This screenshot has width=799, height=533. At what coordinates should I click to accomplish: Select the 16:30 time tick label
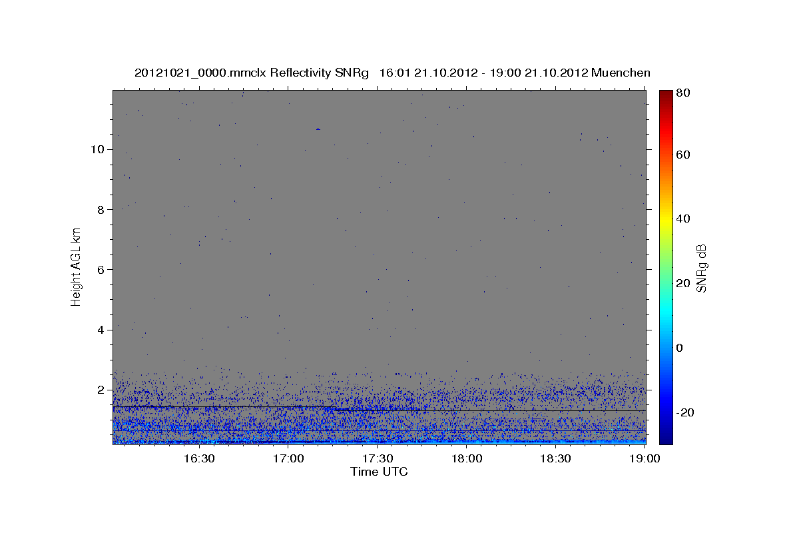pos(199,458)
